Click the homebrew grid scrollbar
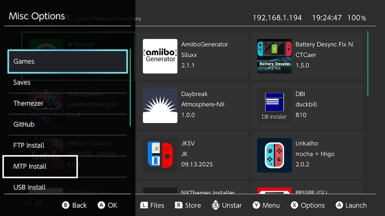The width and height of the screenshot is (385, 216). tap(368, 63)
